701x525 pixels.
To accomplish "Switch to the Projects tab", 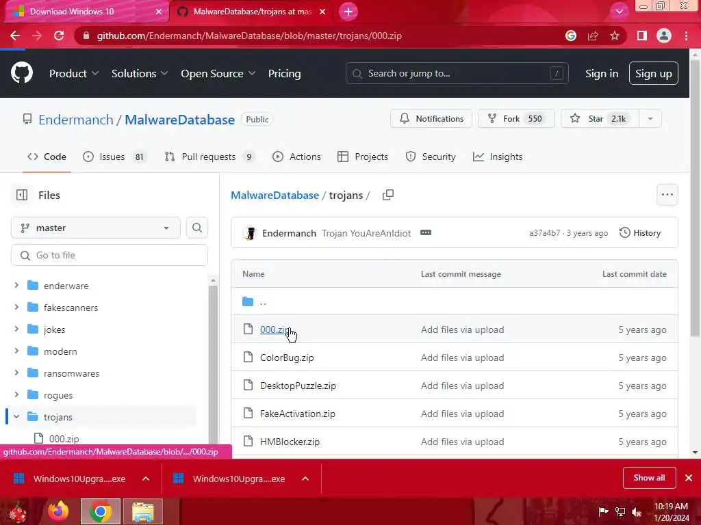I will coord(363,157).
